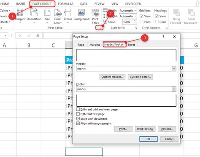Click the Options button
200x157 pixels.
pos(167,129)
